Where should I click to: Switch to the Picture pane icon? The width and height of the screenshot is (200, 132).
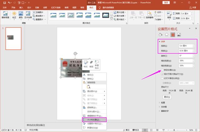179,35
